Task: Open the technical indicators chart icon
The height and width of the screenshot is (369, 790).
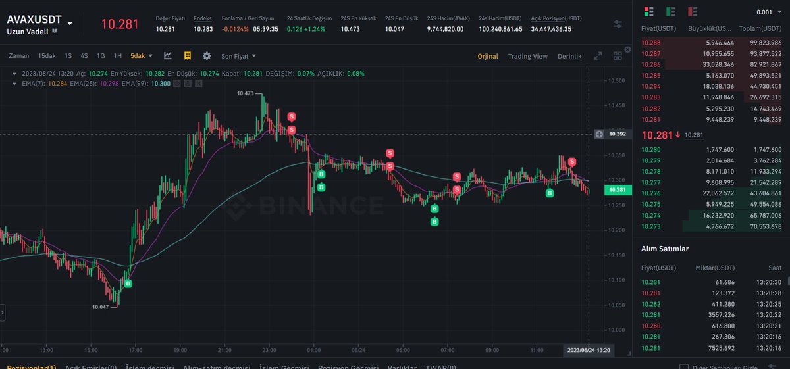Action: (x=168, y=56)
